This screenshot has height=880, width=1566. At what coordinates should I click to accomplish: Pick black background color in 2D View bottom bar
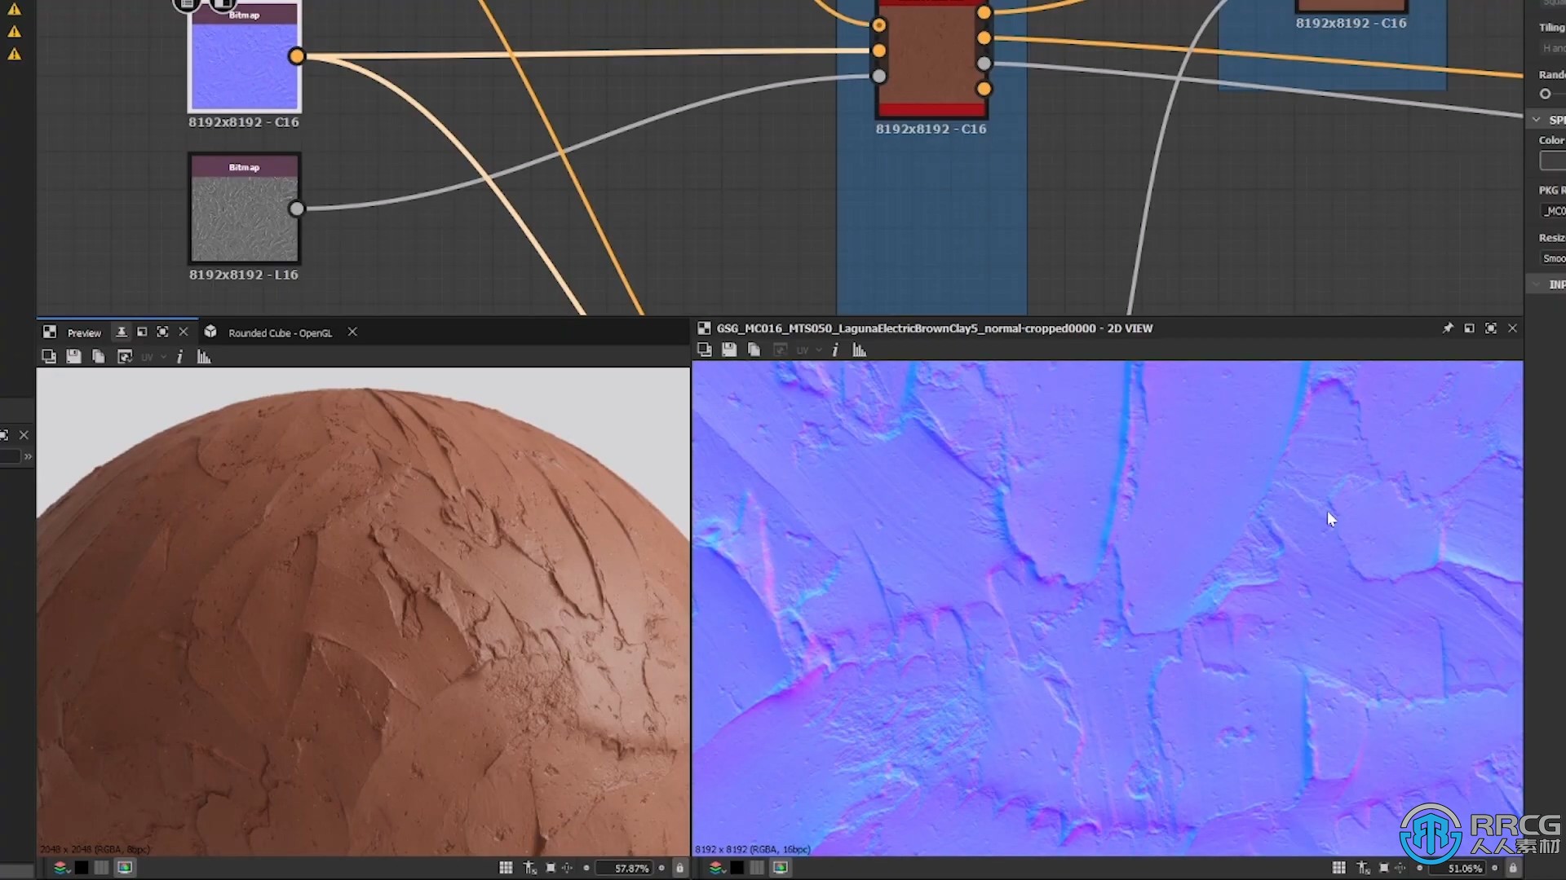click(737, 868)
